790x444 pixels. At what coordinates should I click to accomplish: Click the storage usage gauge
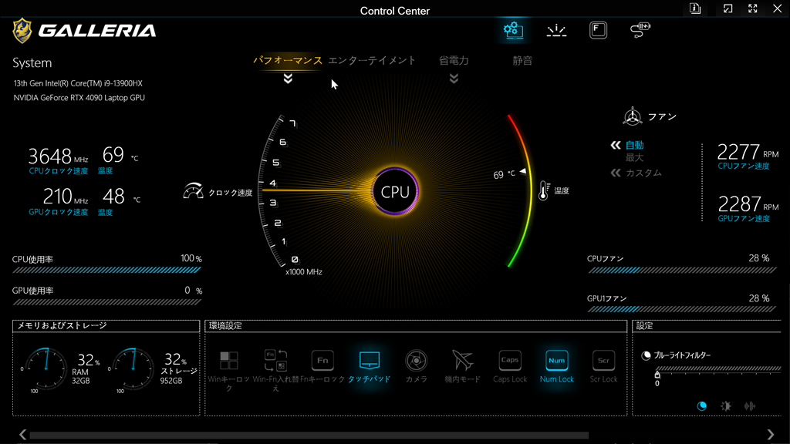coord(133,368)
